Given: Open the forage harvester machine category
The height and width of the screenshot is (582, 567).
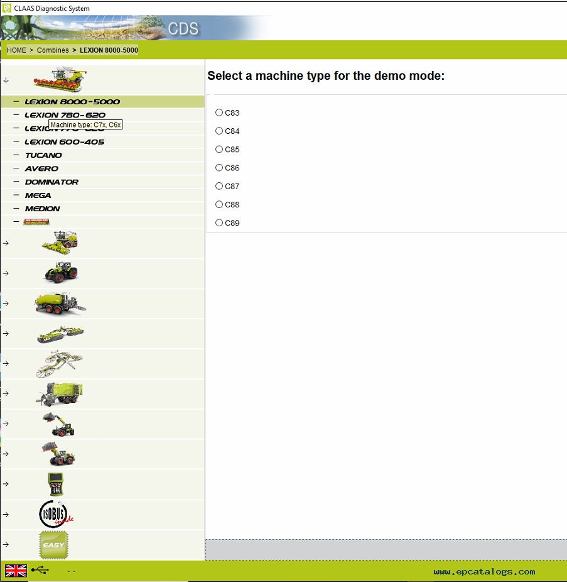Looking at the screenshot, I should (x=60, y=243).
